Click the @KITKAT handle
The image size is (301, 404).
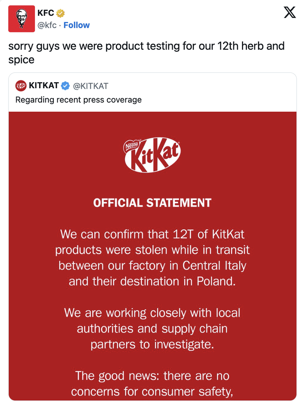click(90, 86)
